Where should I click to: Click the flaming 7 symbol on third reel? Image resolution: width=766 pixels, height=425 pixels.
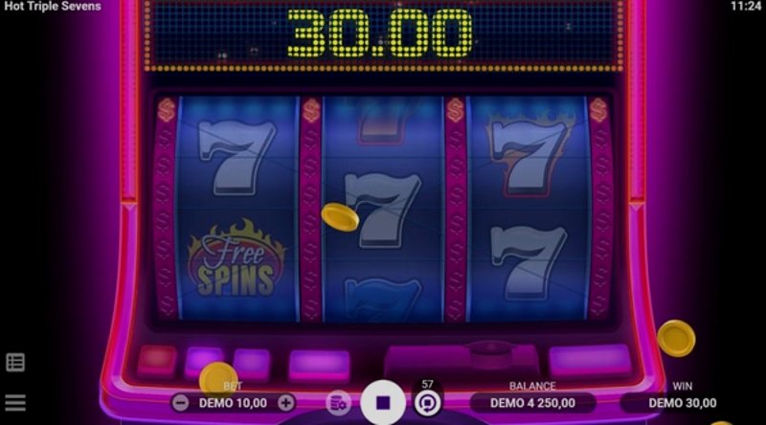click(x=529, y=154)
